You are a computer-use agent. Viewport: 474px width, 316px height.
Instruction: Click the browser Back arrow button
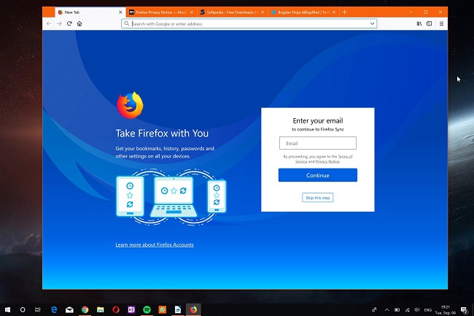[49, 23]
